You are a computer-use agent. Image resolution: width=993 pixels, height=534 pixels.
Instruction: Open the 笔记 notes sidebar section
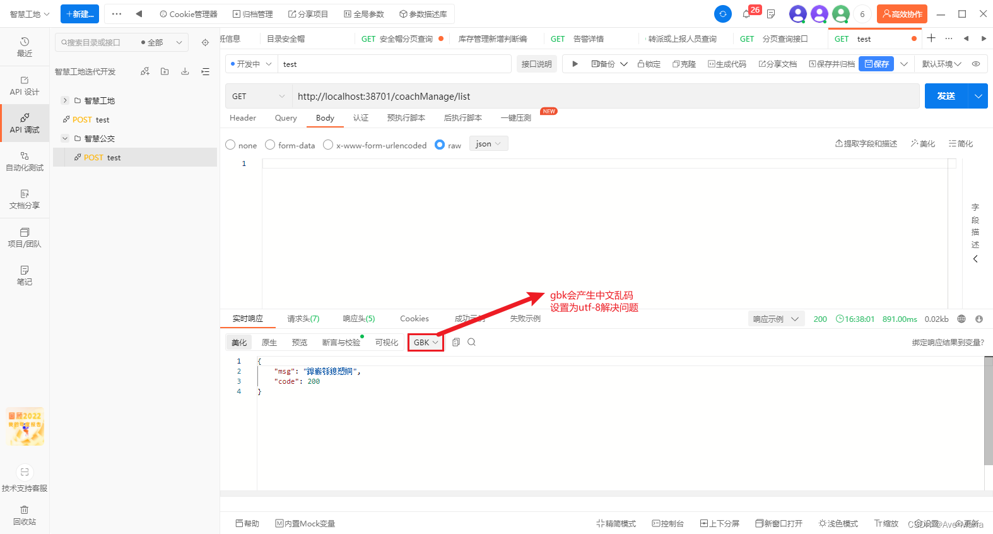[x=25, y=276]
